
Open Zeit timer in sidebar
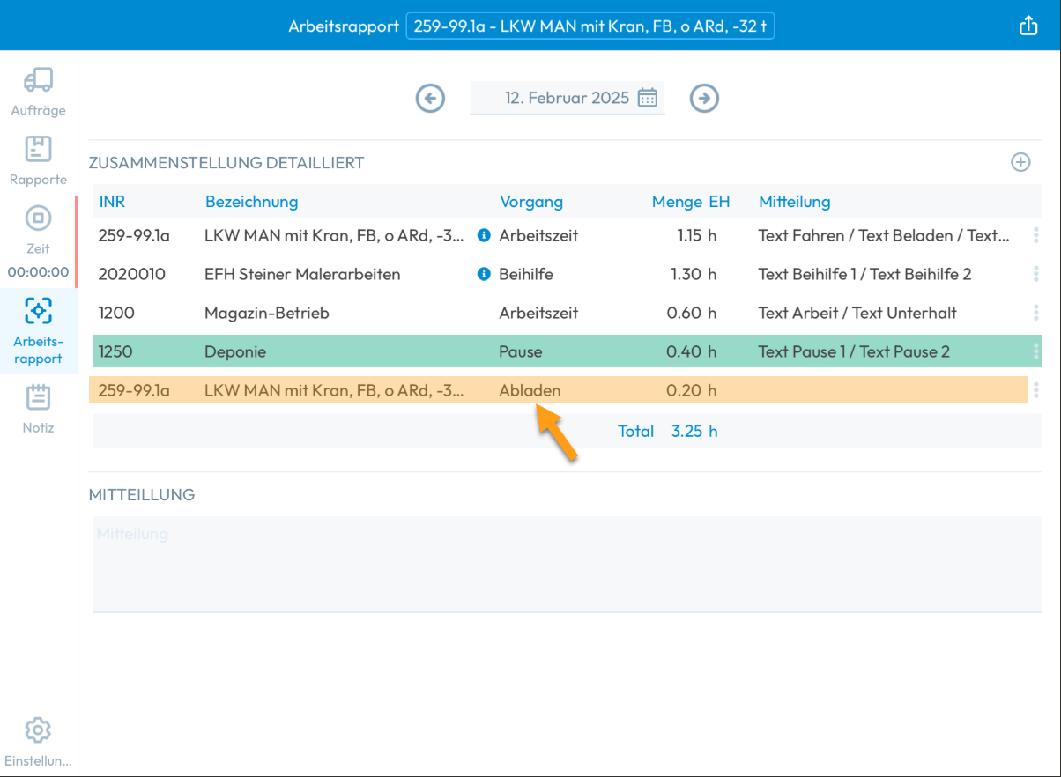[38, 238]
